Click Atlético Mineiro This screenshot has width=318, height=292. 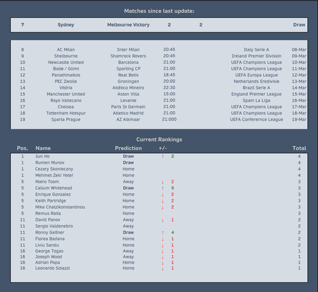128,88
